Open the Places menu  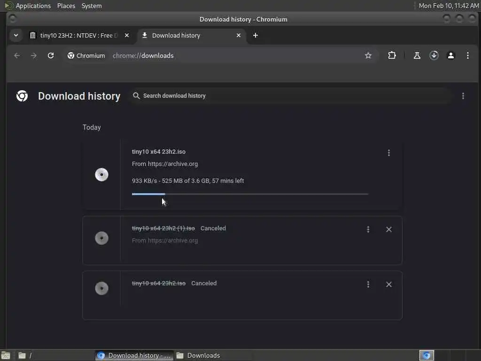click(66, 6)
